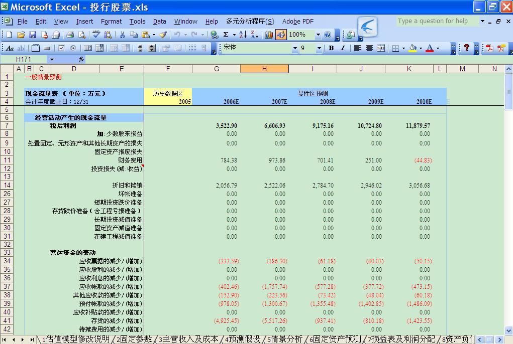Toggle italic formatting
513x344 pixels.
click(x=343, y=48)
